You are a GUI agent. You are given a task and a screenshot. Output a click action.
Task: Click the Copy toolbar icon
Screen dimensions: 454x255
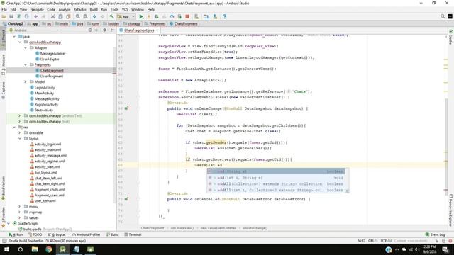point(60,16)
